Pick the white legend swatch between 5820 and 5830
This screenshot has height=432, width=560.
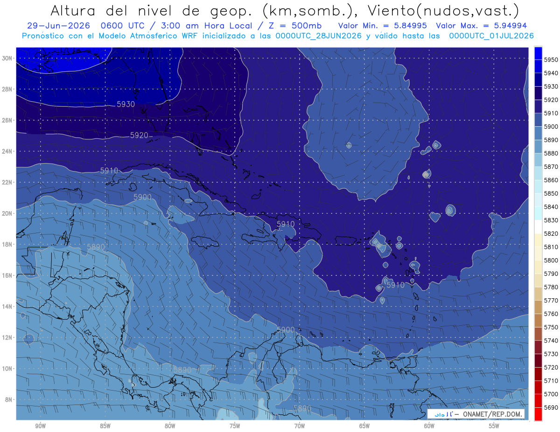538,227
